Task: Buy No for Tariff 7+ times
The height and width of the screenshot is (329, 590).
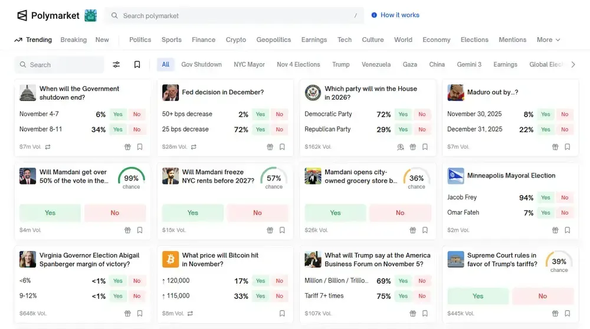Action: [x=422, y=297]
